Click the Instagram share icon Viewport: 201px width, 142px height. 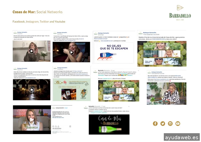point(58,126)
